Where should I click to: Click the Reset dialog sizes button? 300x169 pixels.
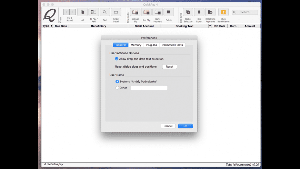tap(170, 67)
